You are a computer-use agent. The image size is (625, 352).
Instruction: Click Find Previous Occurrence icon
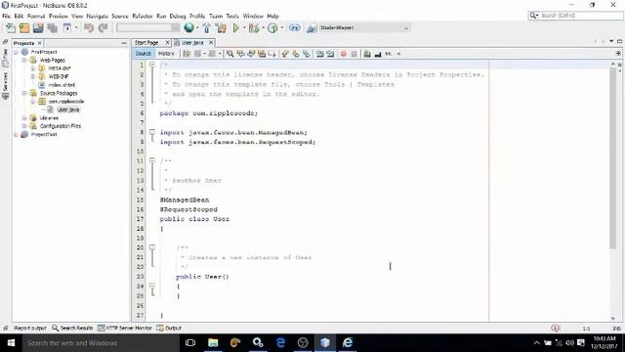point(240,54)
